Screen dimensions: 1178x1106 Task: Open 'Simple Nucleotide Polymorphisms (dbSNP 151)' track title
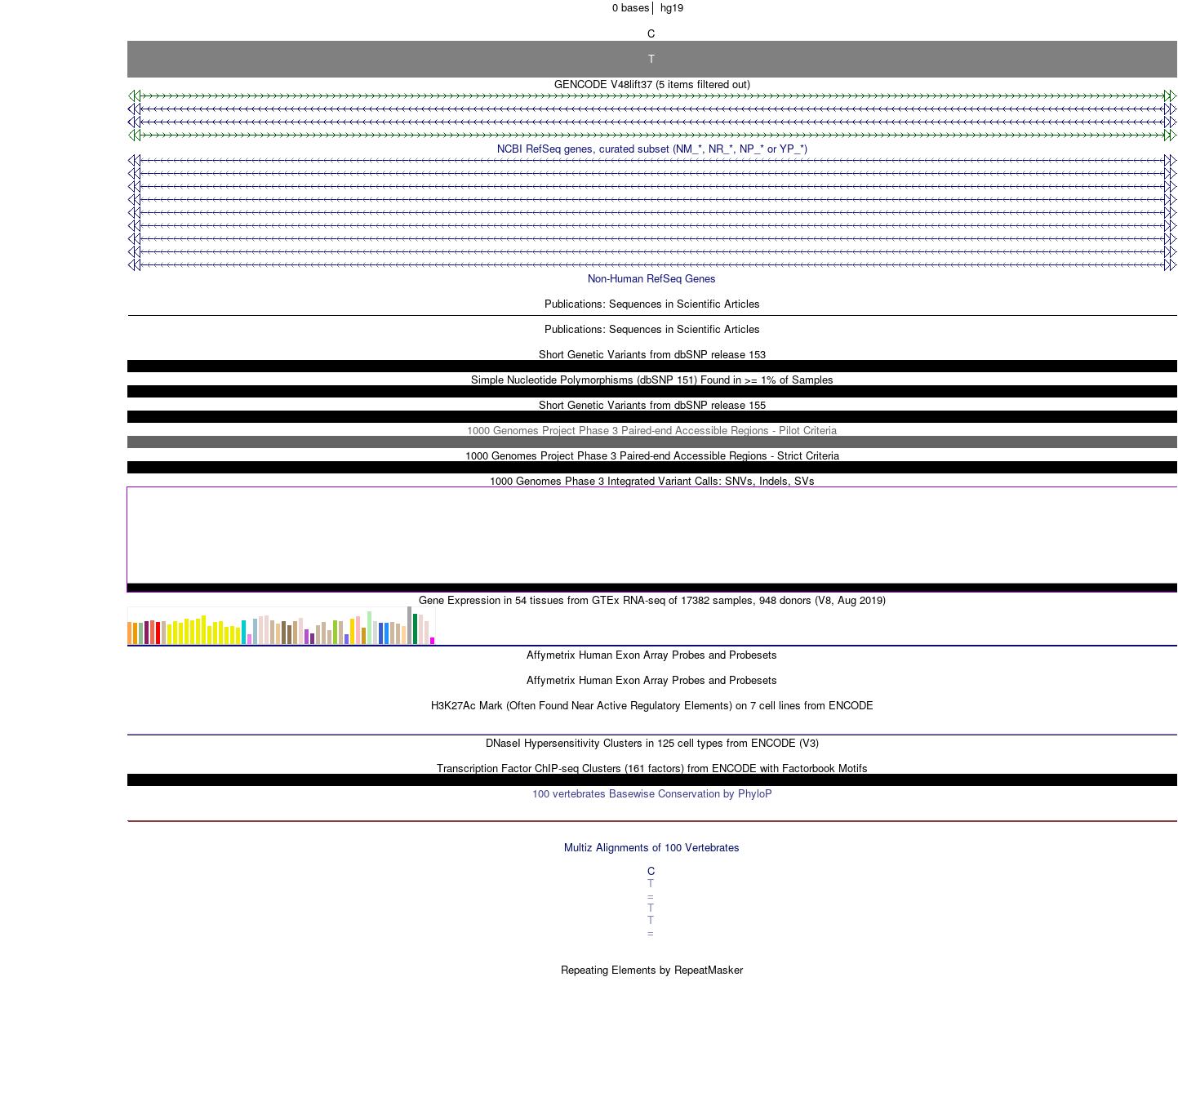tap(651, 380)
